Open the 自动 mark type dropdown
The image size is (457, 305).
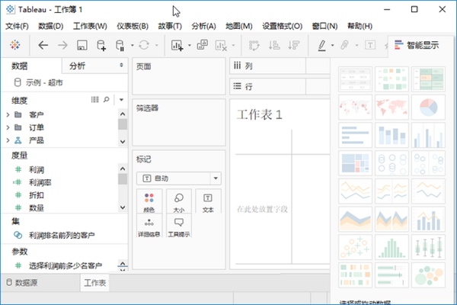pyautogui.click(x=178, y=178)
